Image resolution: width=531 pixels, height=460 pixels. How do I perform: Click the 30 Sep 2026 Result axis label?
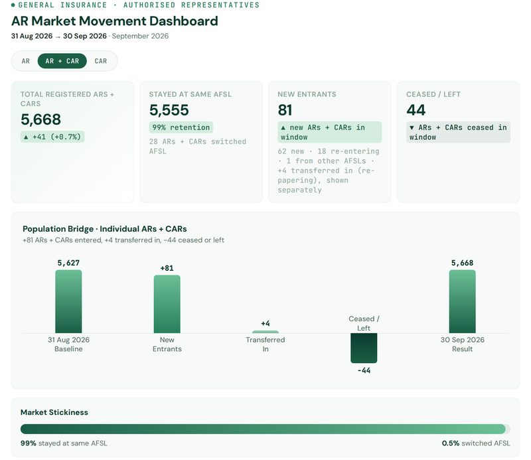pyautogui.click(x=462, y=345)
